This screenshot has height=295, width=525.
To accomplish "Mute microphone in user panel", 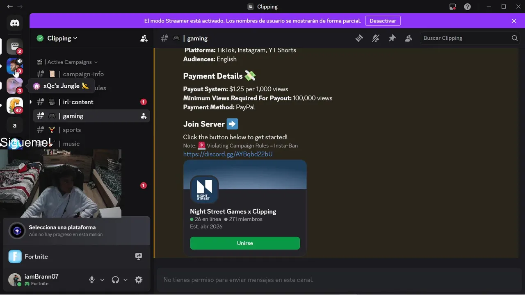I will (92, 280).
